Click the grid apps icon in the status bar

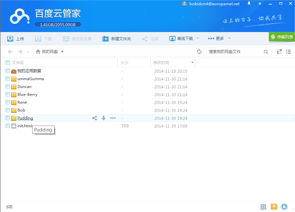[x=263, y=206]
